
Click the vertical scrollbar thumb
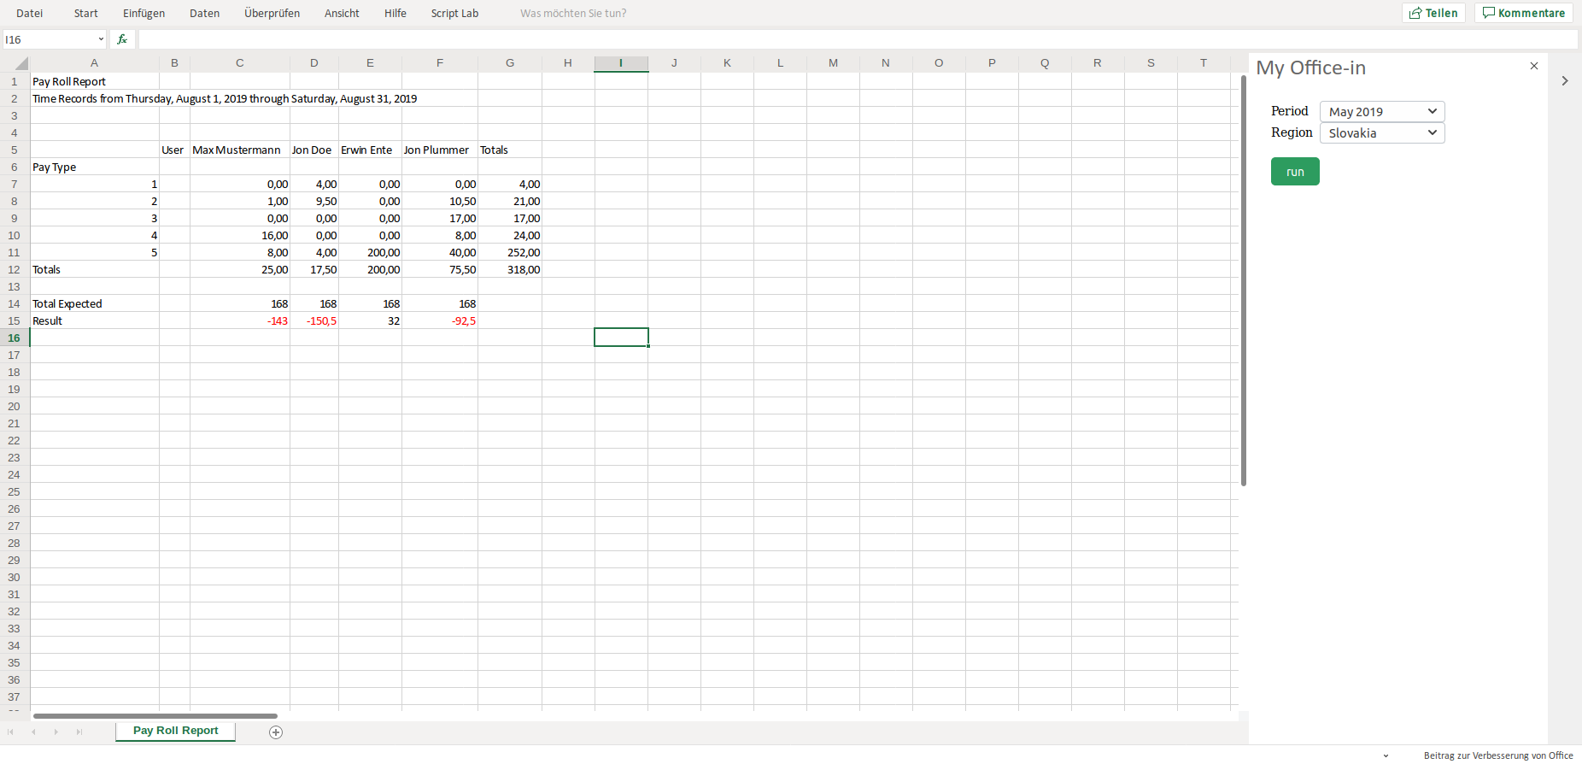[x=1244, y=280]
